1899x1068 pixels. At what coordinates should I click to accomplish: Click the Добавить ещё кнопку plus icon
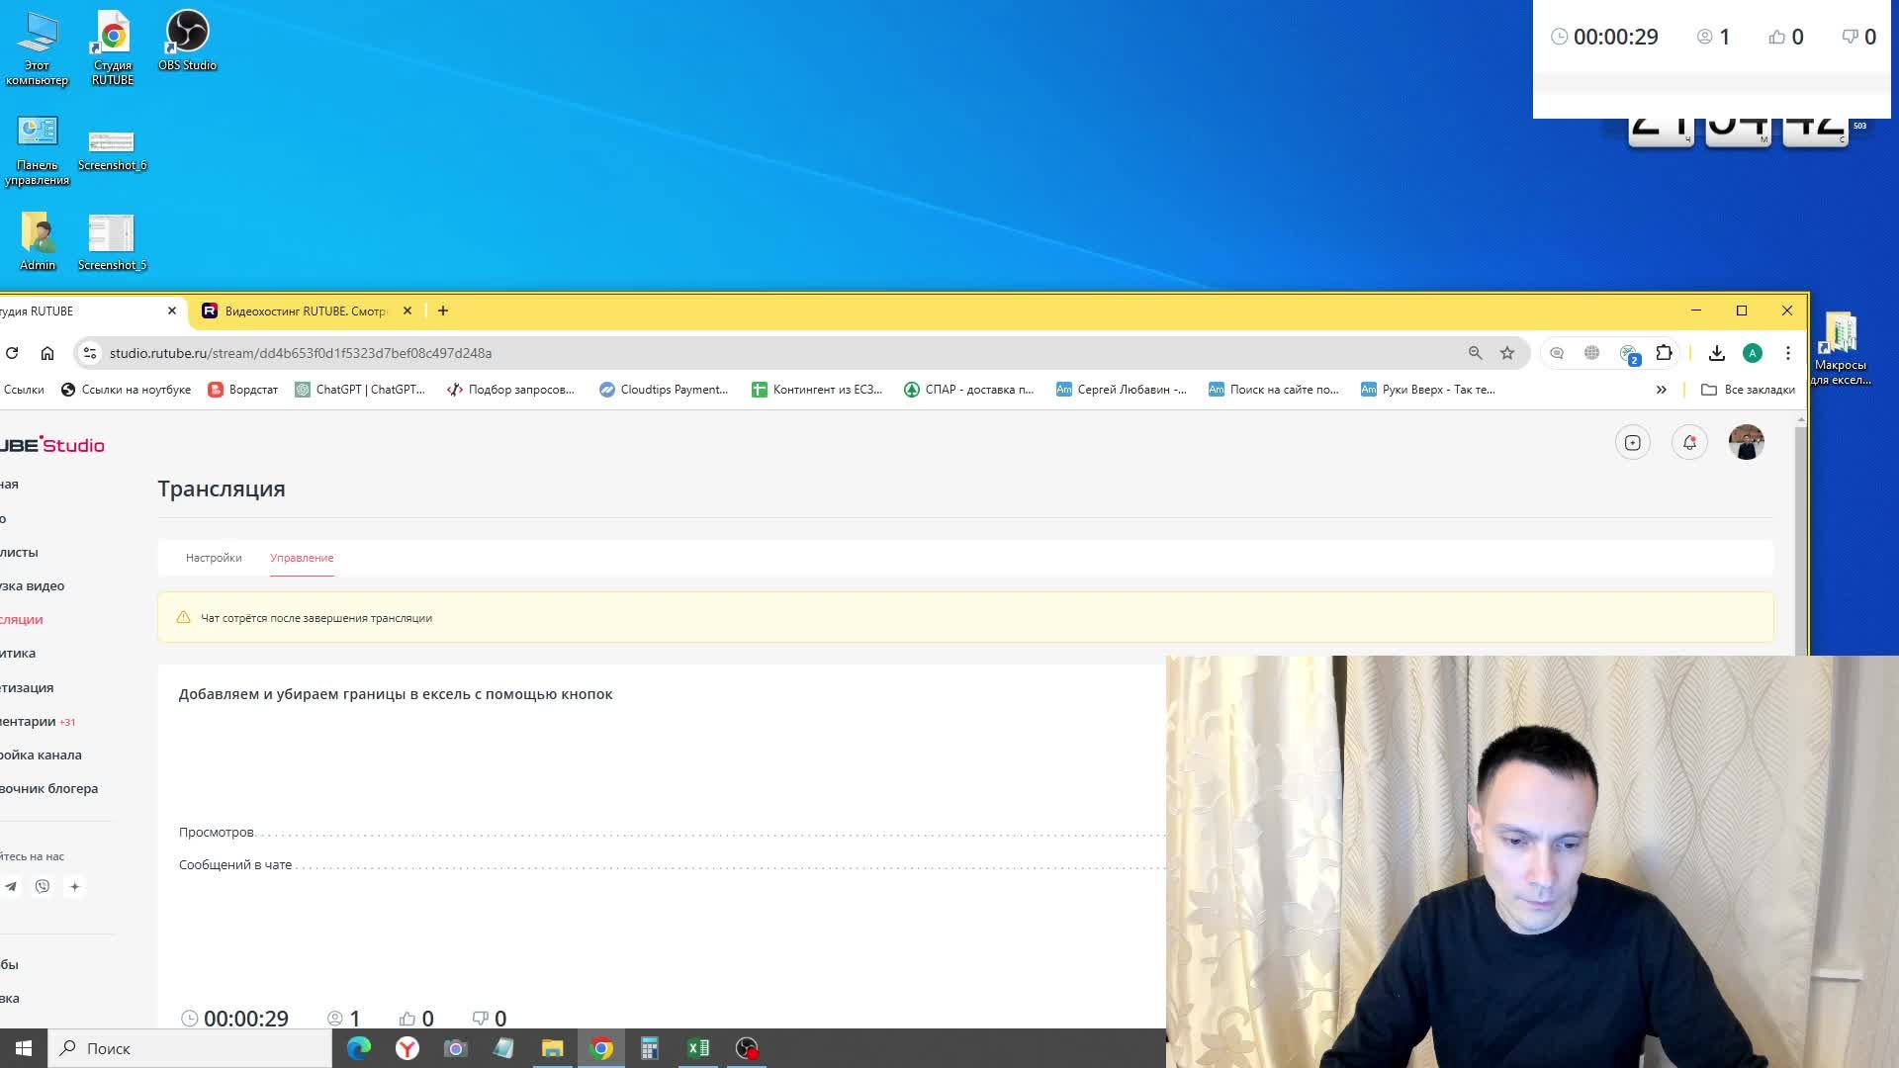pyautogui.click(x=74, y=887)
